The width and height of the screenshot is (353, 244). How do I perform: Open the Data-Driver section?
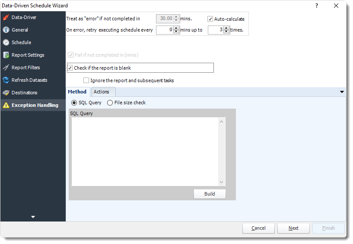[33, 17]
